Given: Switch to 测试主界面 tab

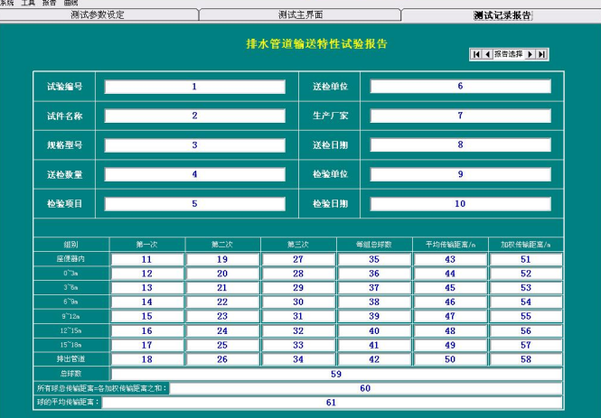Looking at the screenshot, I should coord(299,15).
